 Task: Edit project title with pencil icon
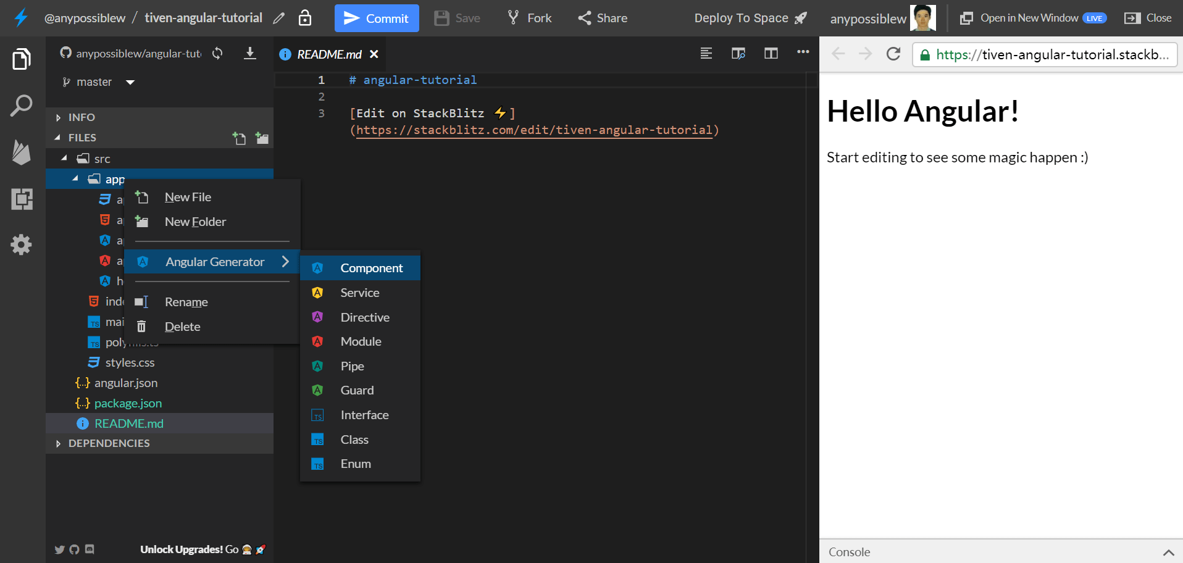pos(279,18)
